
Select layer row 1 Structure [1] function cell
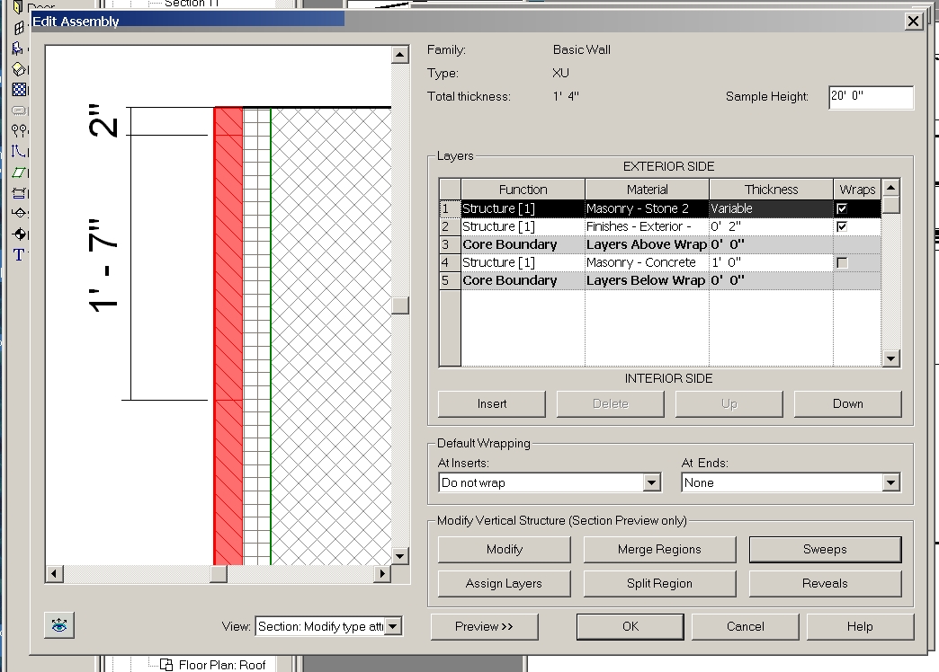[x=523, y=208]
